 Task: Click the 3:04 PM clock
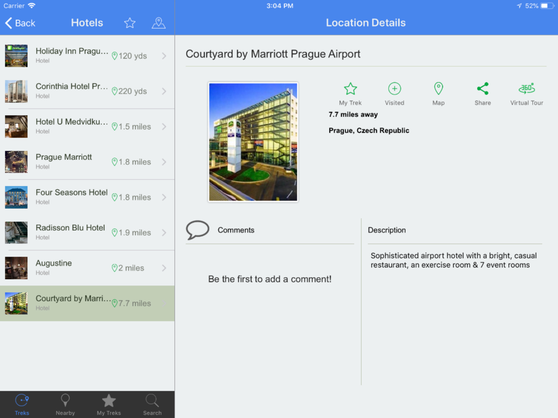coord(280,6)
